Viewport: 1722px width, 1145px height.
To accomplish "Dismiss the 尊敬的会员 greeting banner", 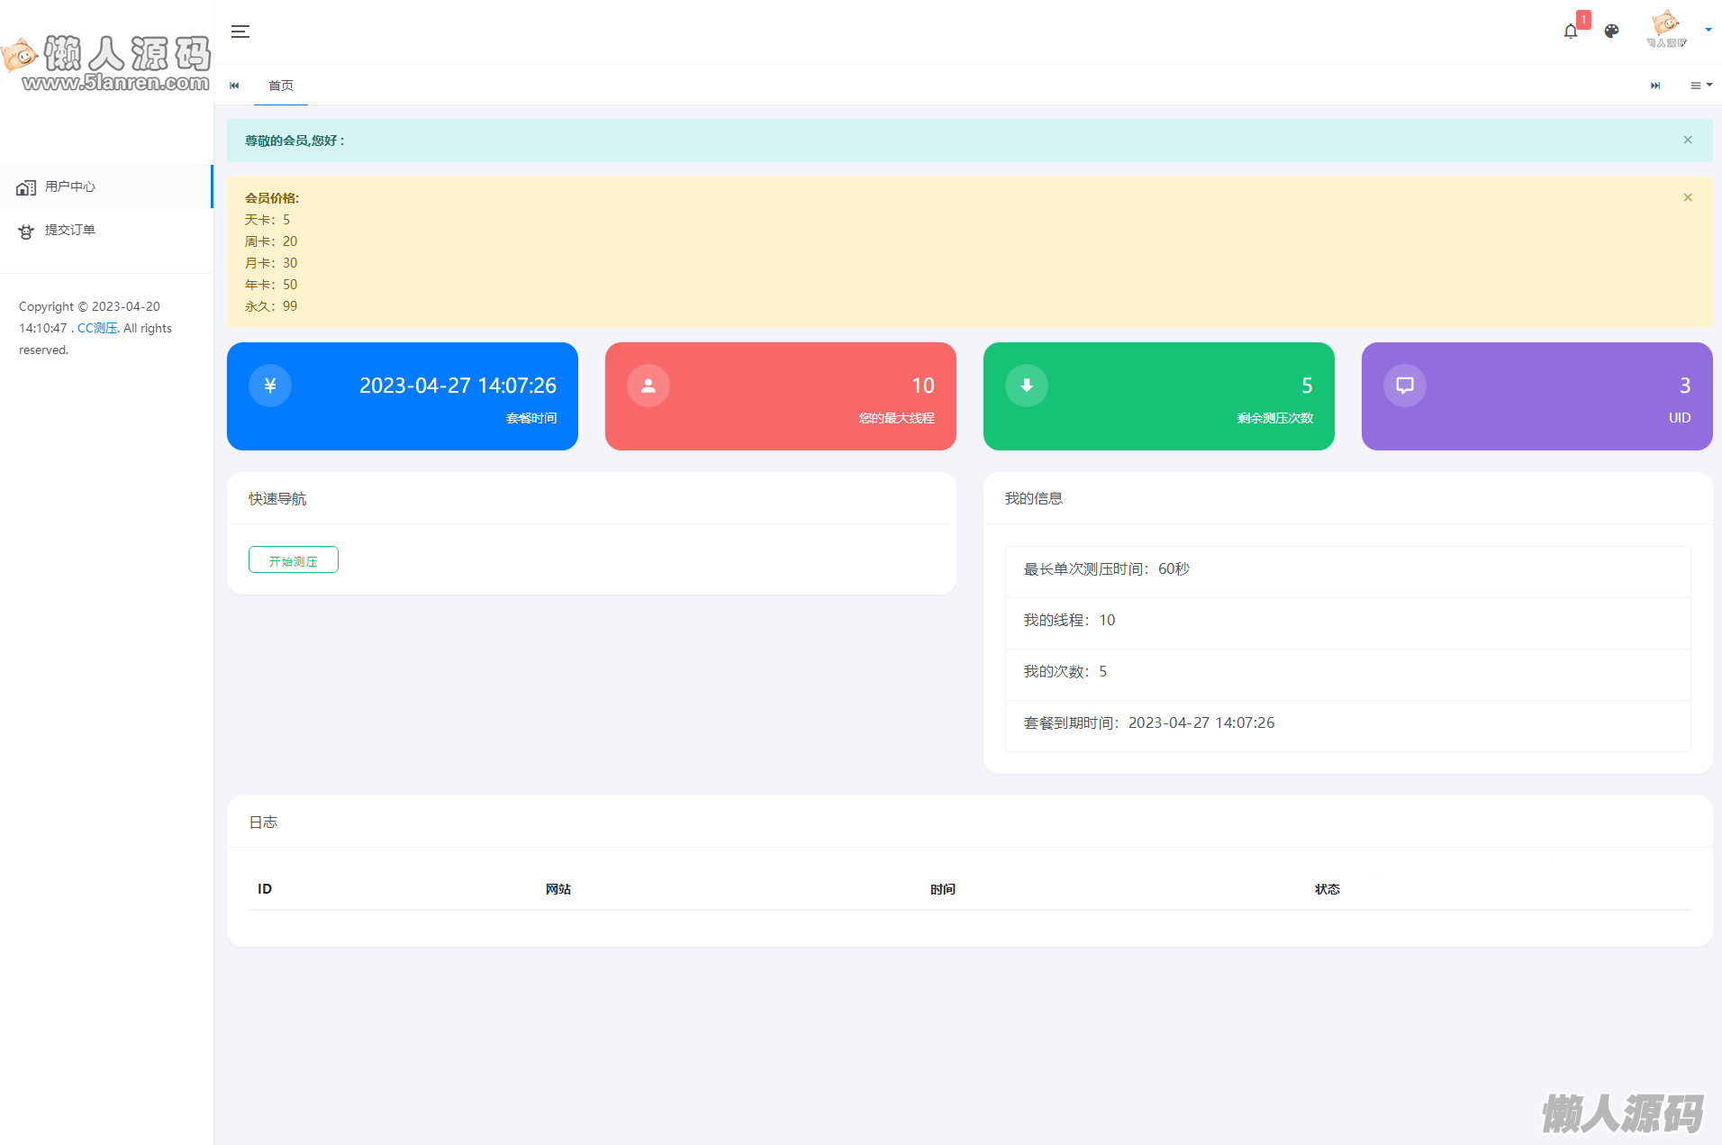I will tap(1688, 140).
